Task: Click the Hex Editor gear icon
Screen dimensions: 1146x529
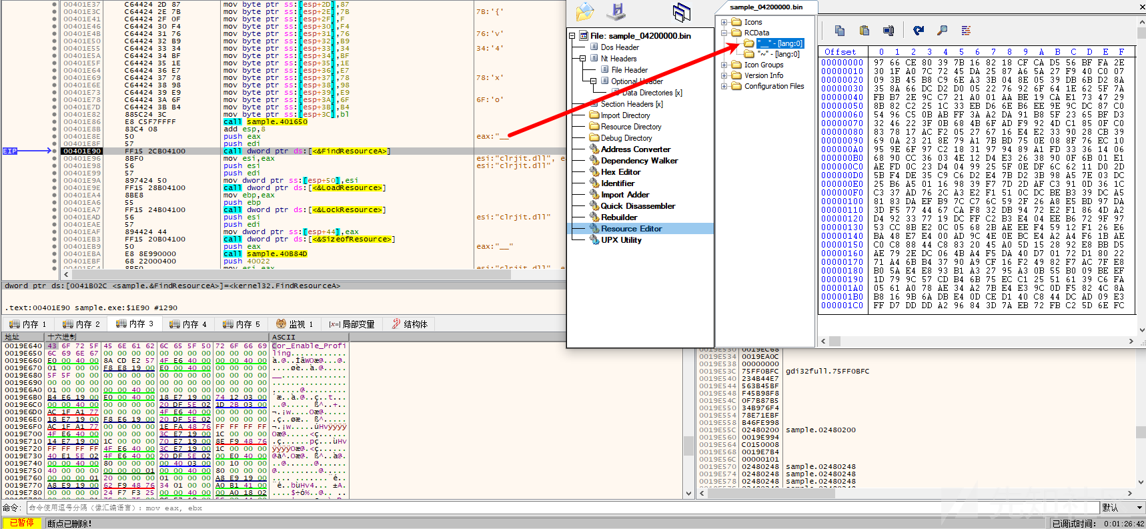Action: pos(594,172)
